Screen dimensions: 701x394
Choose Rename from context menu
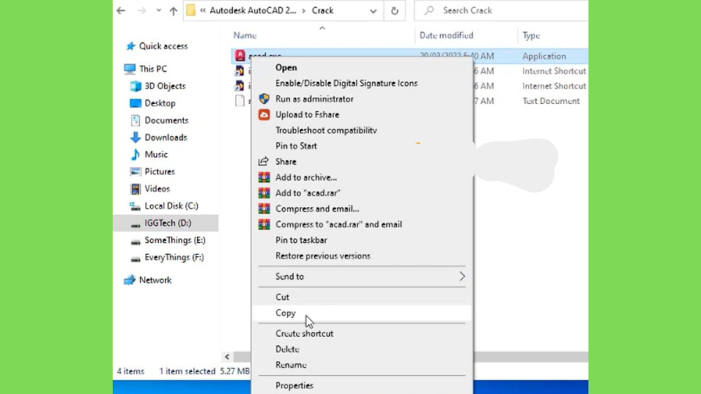point(361,365)
